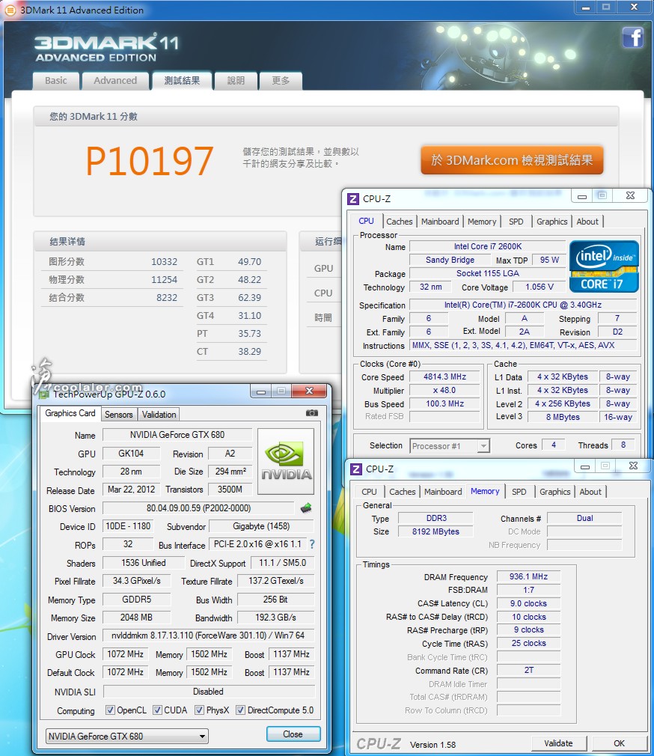Click the DRAM Frequency value 936.1 MHz

(x=529, y=576)
